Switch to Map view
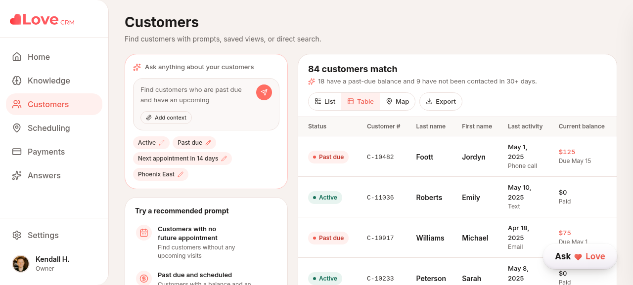Screen dimensions: 633x285 coord(398,101)
